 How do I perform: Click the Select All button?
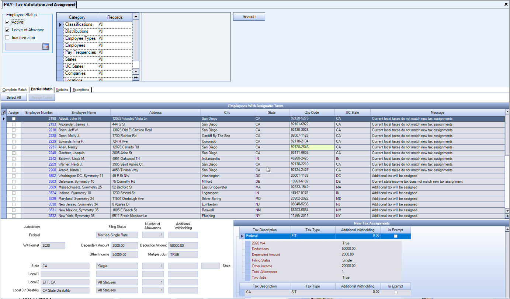(x=14, y=97)
